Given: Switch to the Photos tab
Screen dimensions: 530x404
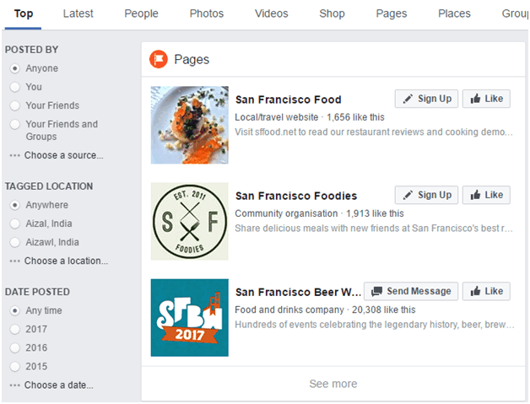Looking at the screenshot, I should pyautogui.click(x=207, y=13).
